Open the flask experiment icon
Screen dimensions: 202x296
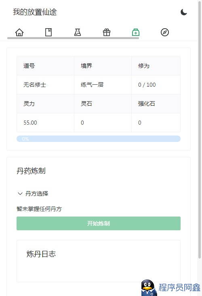78,32
